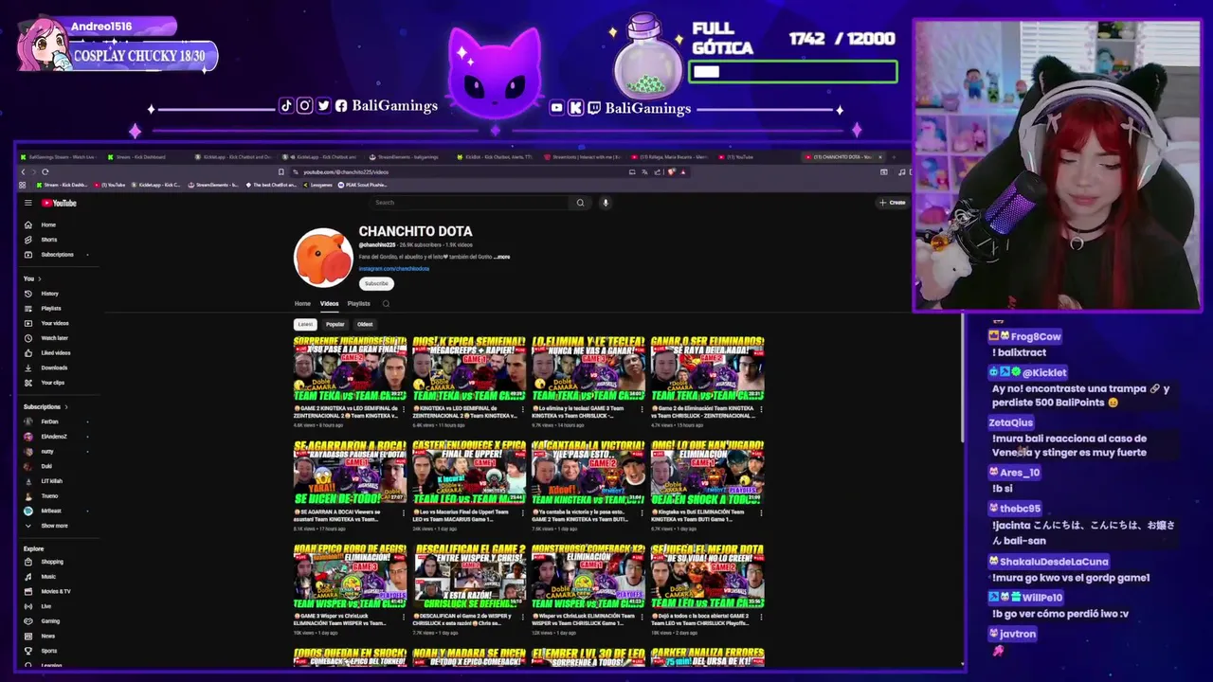Click the browser address bar URL
The height and width of the screenshot is (682, 1213).
click(x=346, y=172)
